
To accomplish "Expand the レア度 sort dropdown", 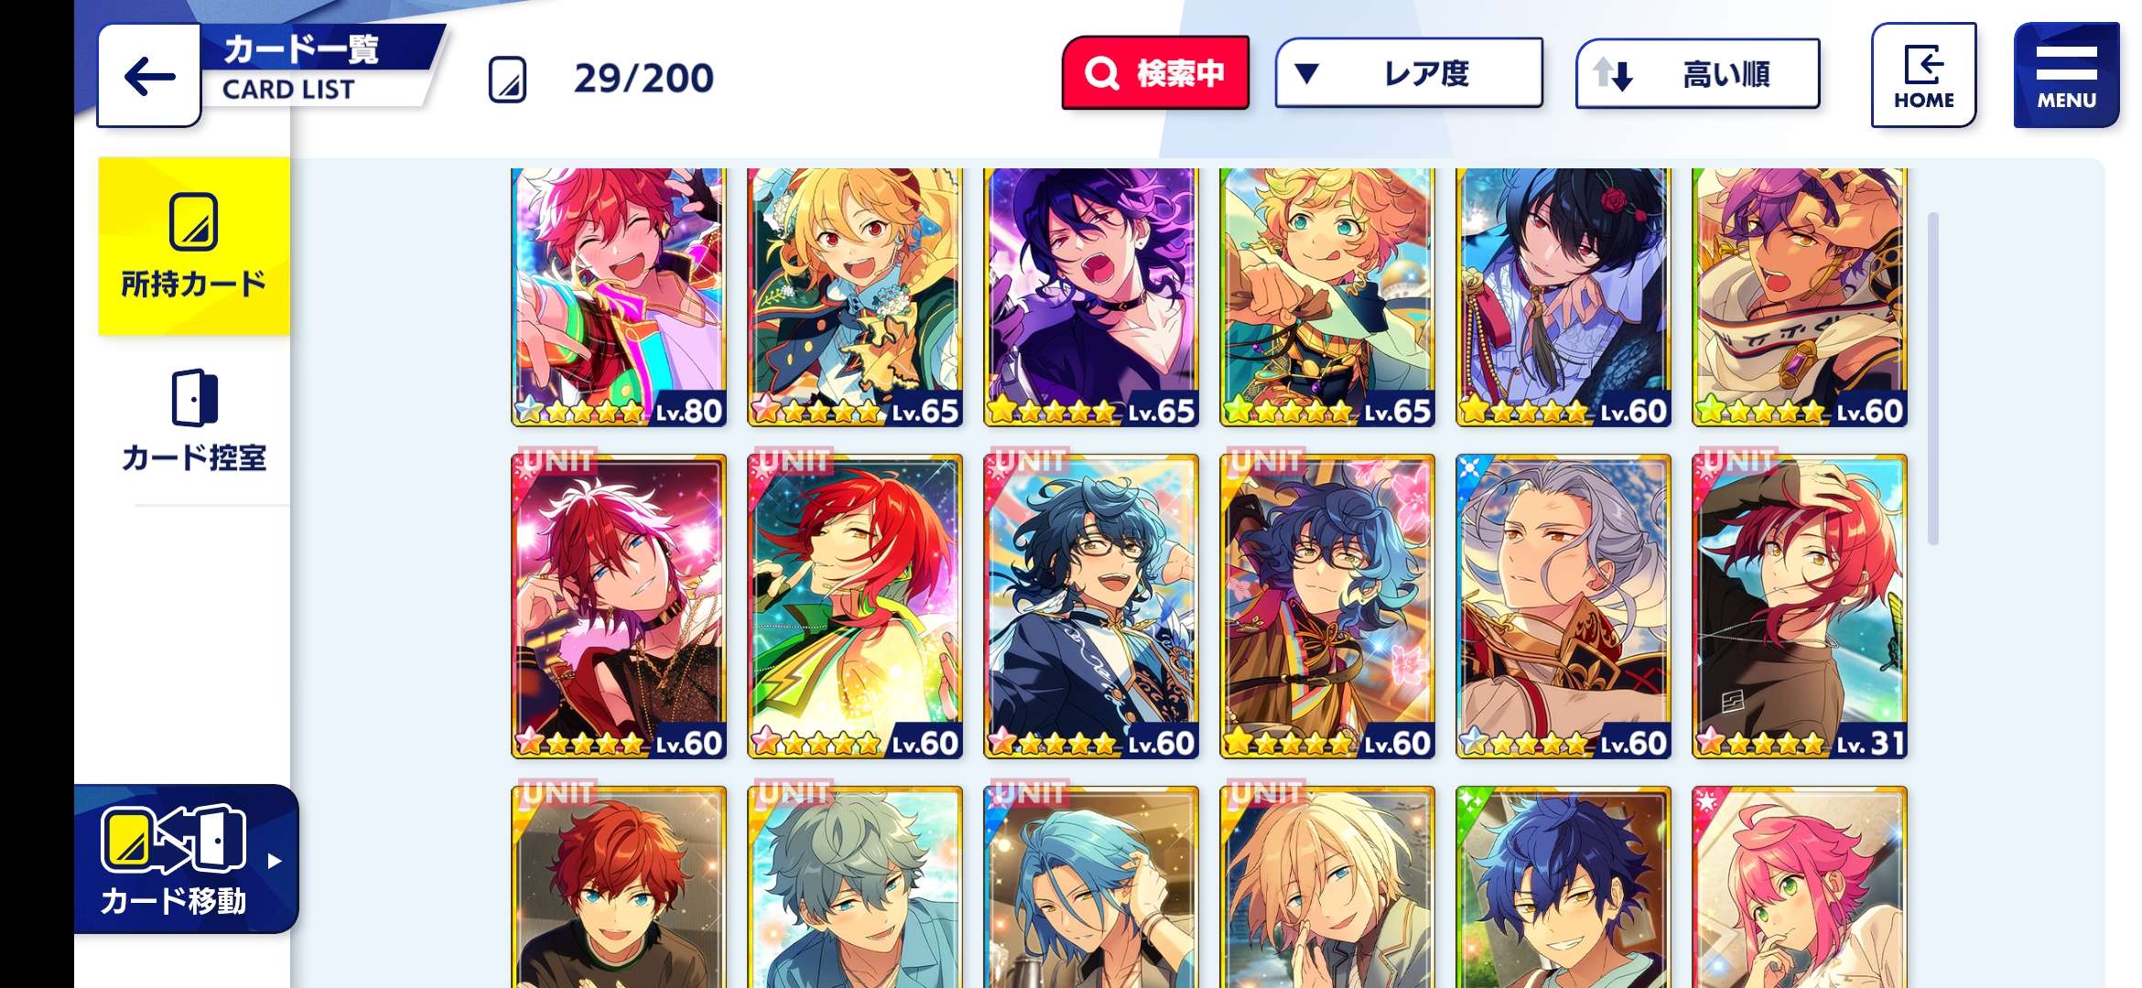I will coord(1409,73).
